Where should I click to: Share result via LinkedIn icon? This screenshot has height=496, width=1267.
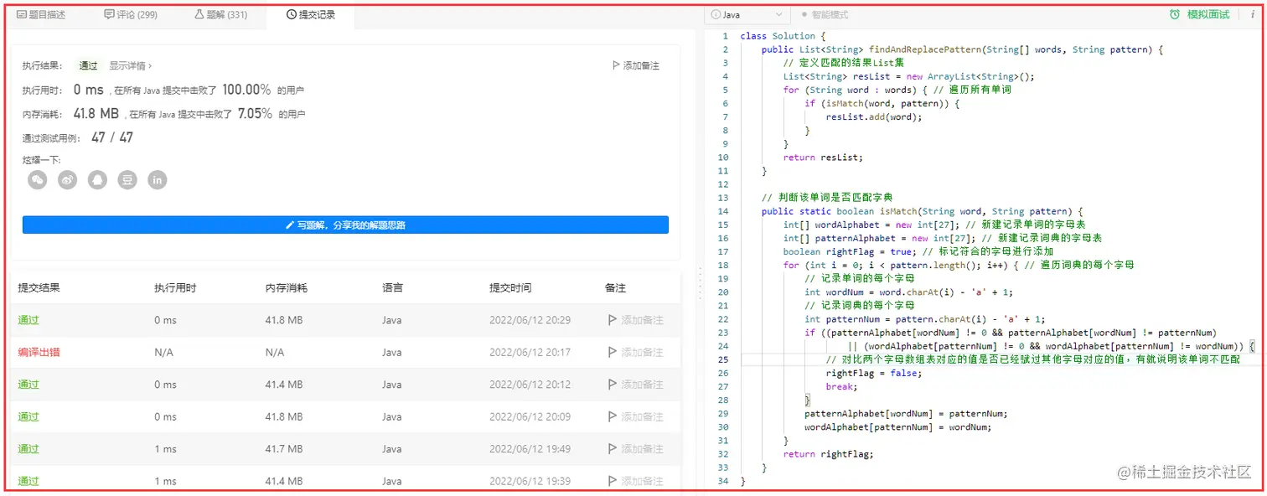[158, 179]
